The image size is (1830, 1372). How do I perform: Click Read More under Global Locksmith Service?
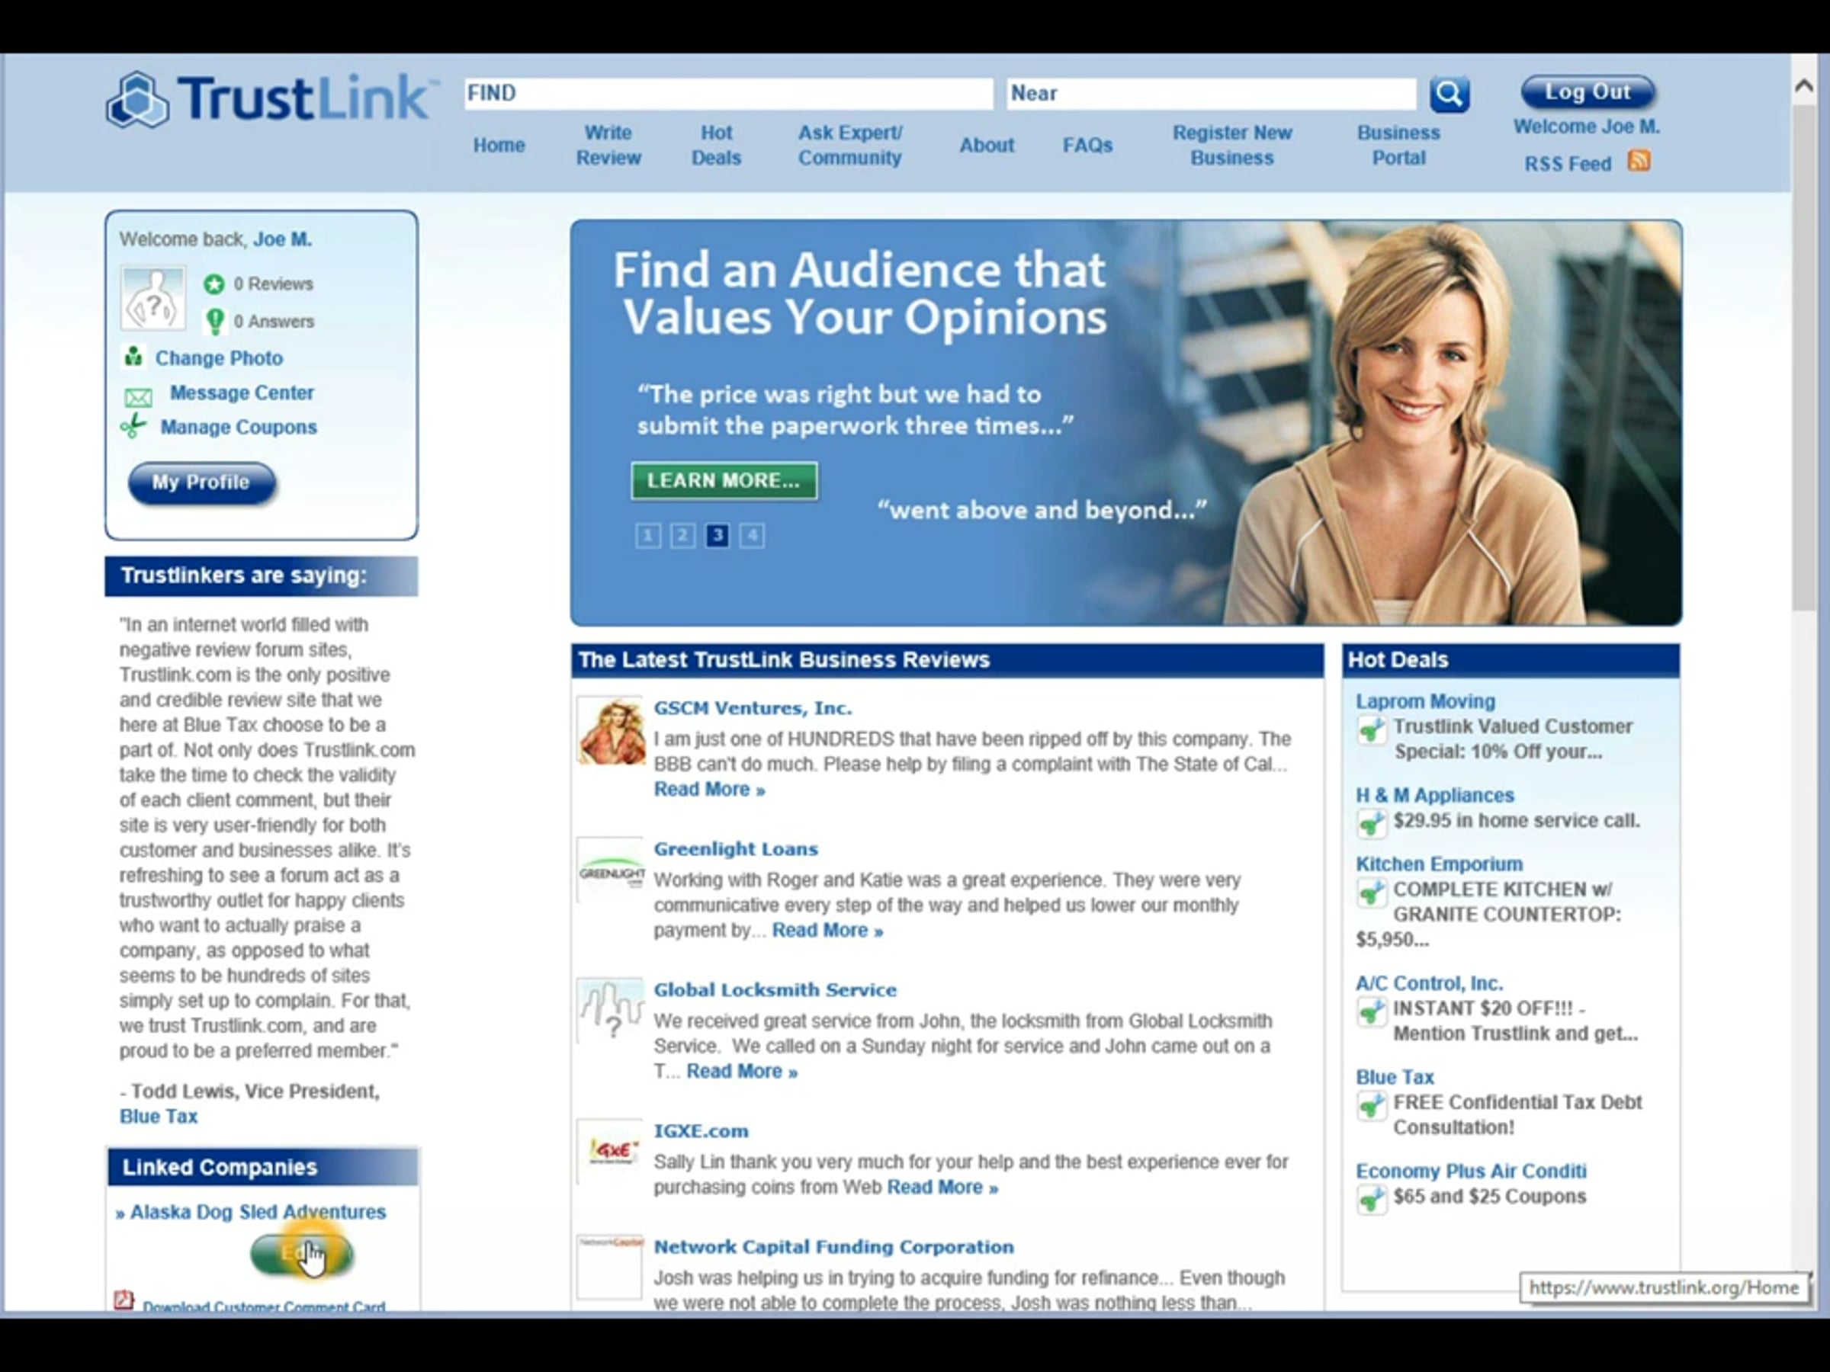tap(742, 1071)
